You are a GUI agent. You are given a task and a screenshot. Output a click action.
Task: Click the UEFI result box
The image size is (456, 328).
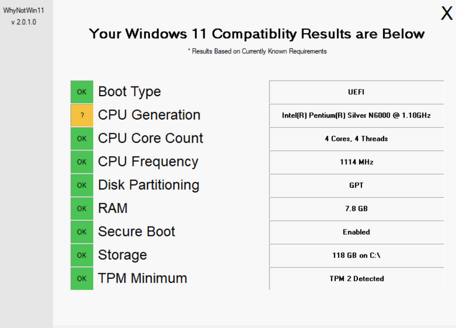pos(357,92)
